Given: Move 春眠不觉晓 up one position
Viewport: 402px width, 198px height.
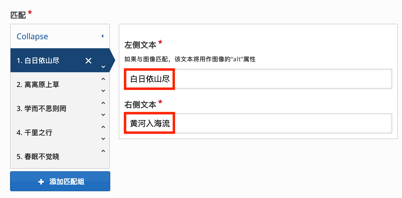Looking at the screenshot, I should point(103,151).
